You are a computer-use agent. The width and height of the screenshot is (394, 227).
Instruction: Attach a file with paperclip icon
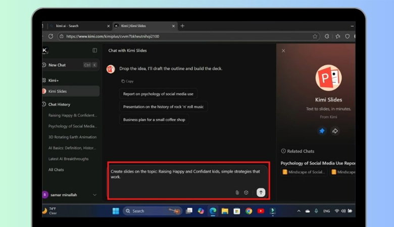pyautogui.click(x=237, y=192)
